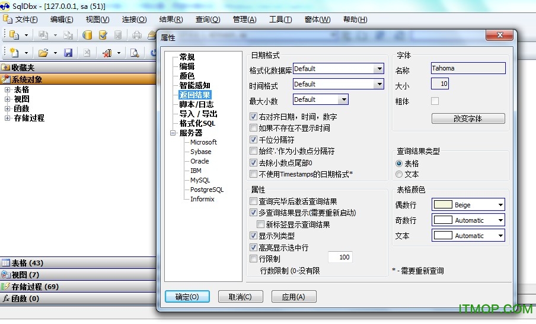This screenshot has width=536, height=324.
Task: Expand the 存储过程 node in system objects tree
Action: 7,118
